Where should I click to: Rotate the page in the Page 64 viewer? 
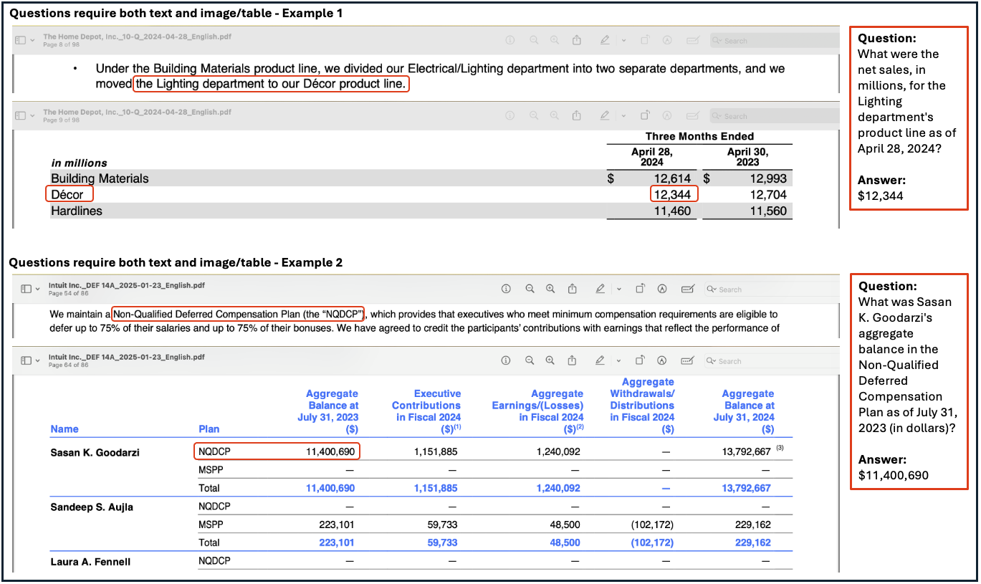point(640,360)
